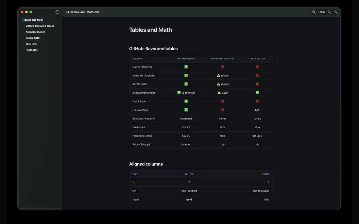This screenshot has height=224, width=359.
Task: Click the CODE EDITOR column header
Action: [x=257, y=58]
